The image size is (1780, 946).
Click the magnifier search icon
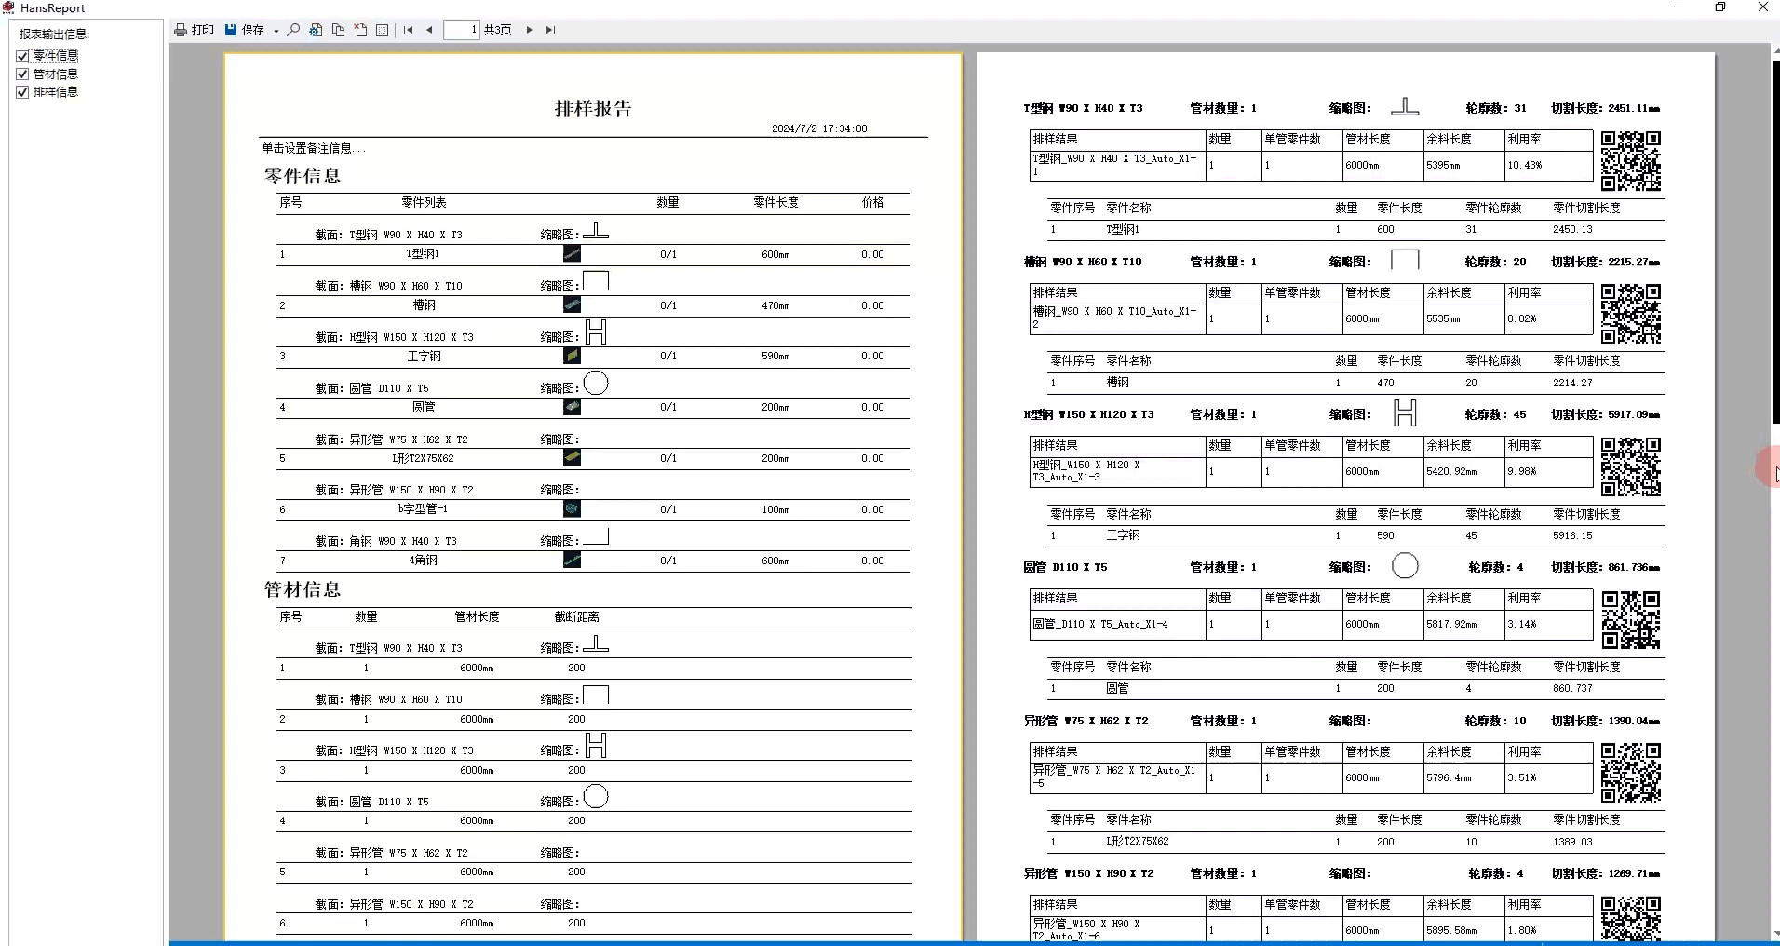point(293,30)
